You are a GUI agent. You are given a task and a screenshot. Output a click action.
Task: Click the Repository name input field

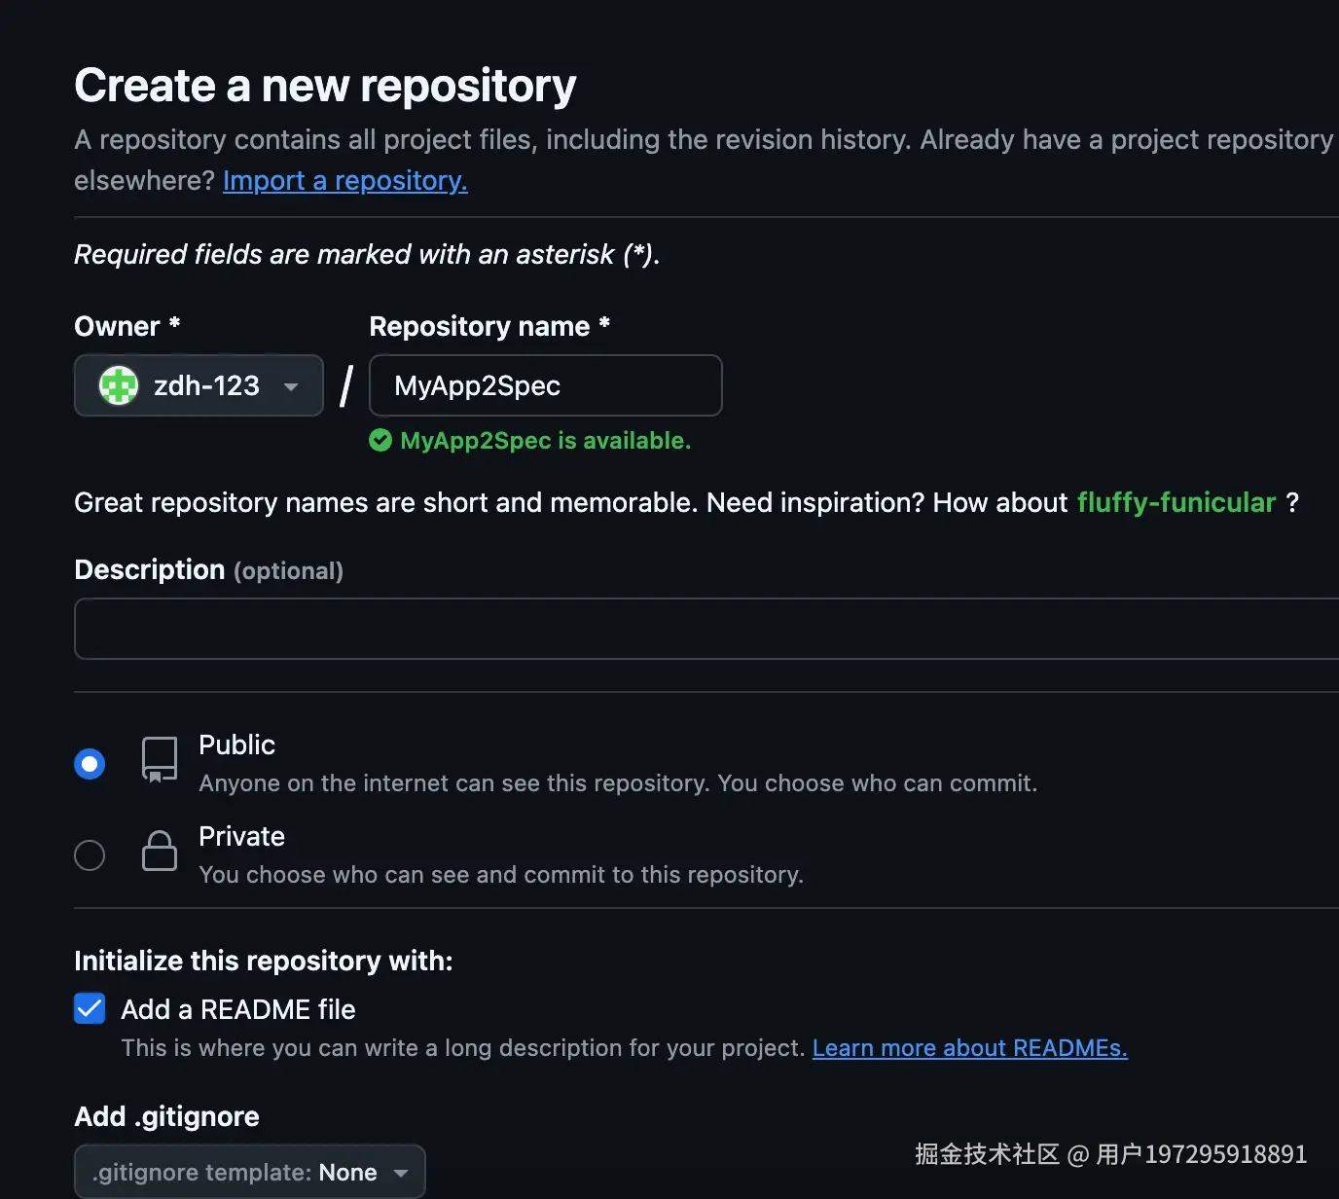click(545, 385)
